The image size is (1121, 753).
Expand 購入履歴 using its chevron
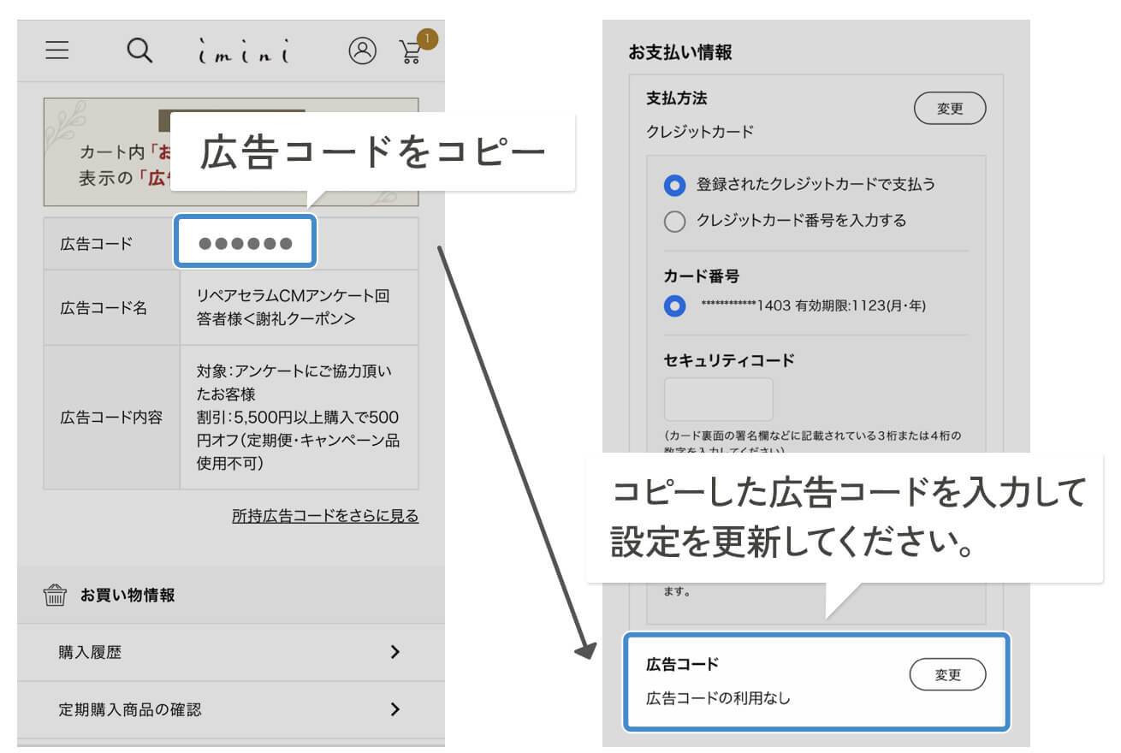pos(395,652)
